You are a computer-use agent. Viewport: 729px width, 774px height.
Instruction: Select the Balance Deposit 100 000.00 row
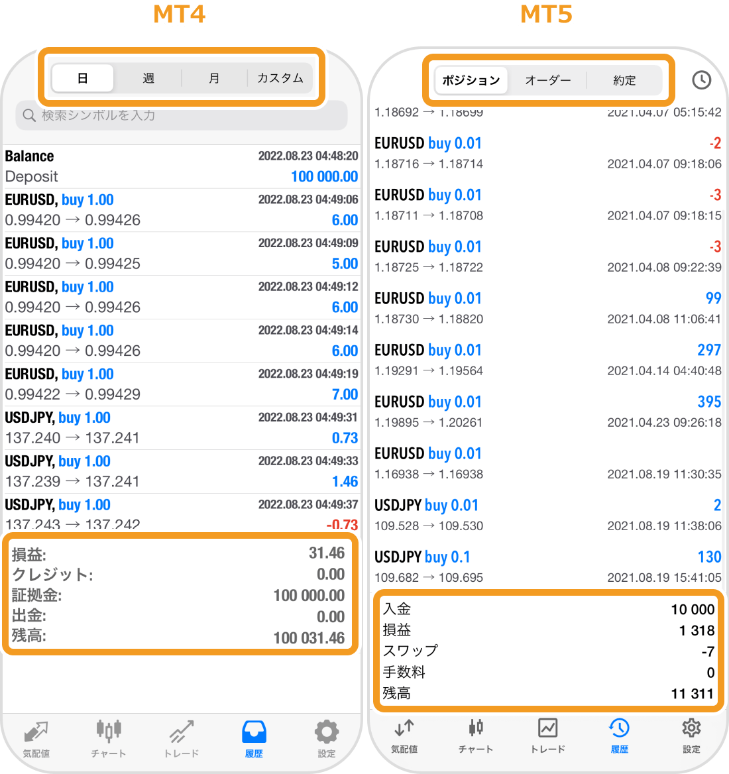tap(182, 166)
